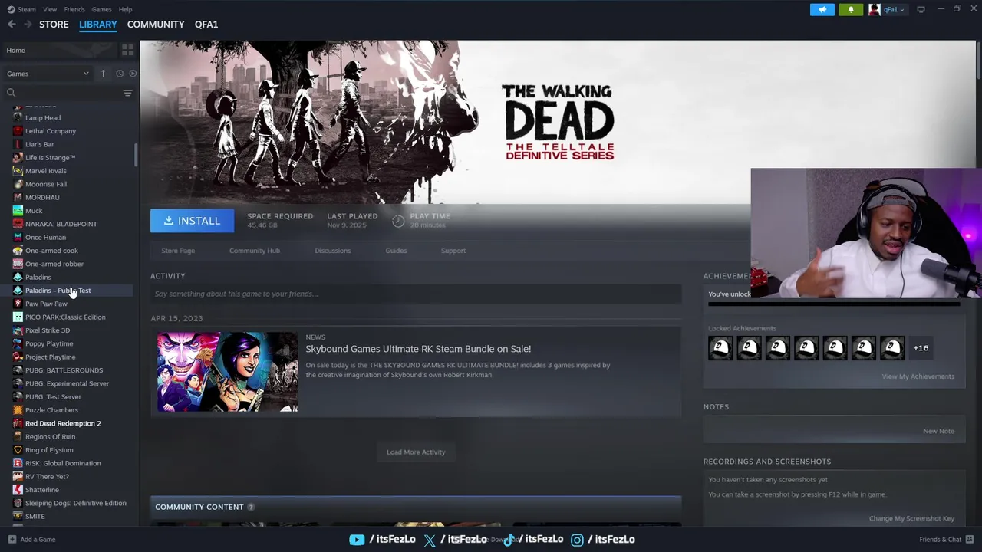Open the LIBRARY tab
Image resolution: width=982 pixels, height=552 pixels.
98,25
